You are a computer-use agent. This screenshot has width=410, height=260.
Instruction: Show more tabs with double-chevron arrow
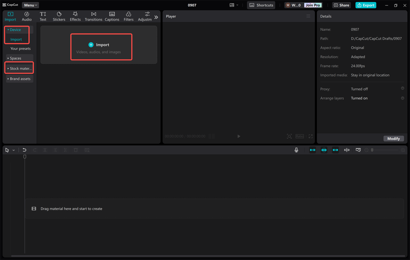(x=156, y=17)
